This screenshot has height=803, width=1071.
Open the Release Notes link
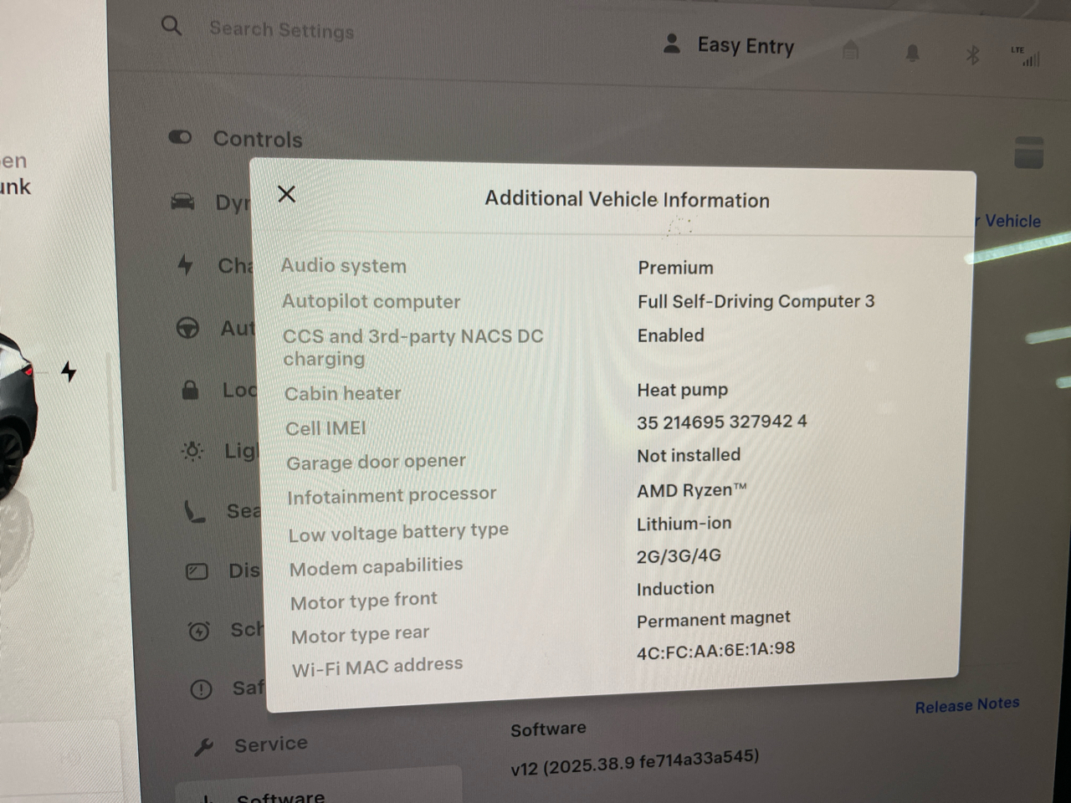click(966, 705)
